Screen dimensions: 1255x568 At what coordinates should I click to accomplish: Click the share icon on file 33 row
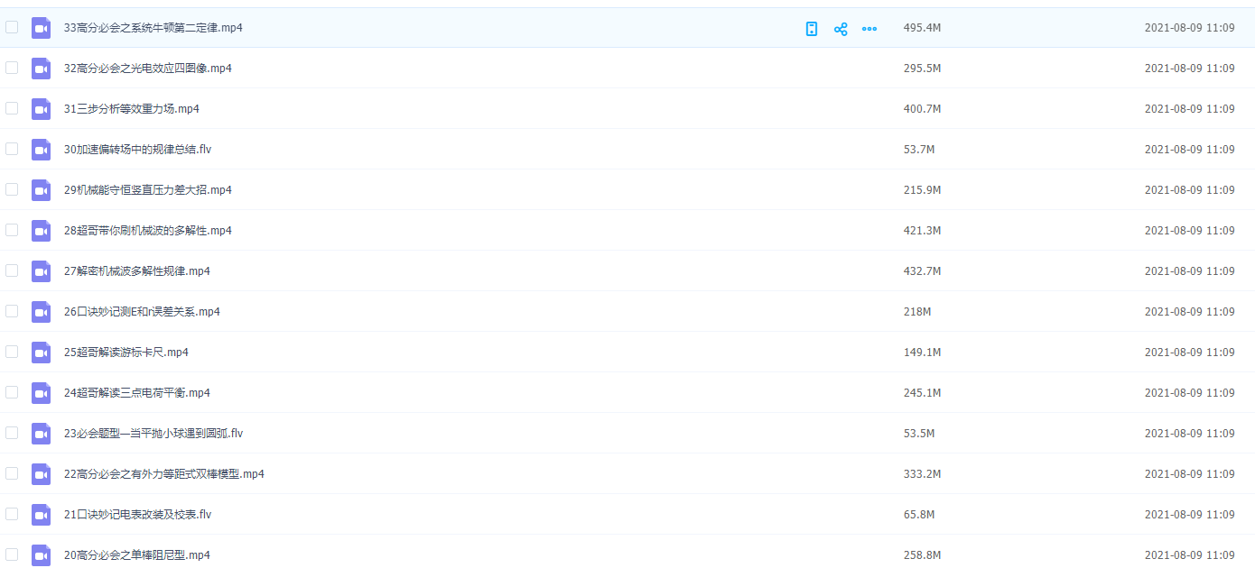click(841, 29)
